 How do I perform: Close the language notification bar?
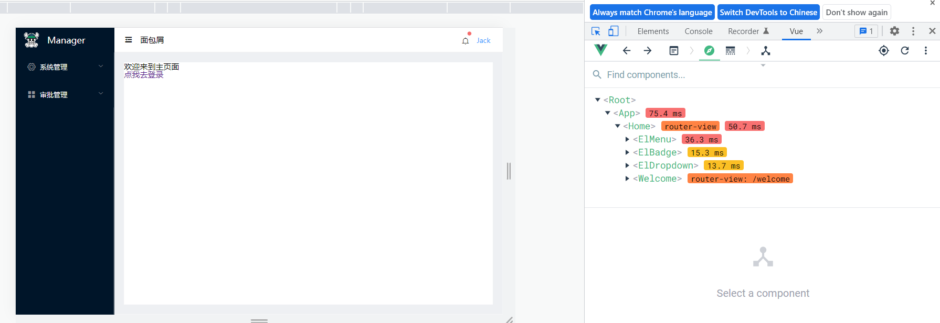933,3
